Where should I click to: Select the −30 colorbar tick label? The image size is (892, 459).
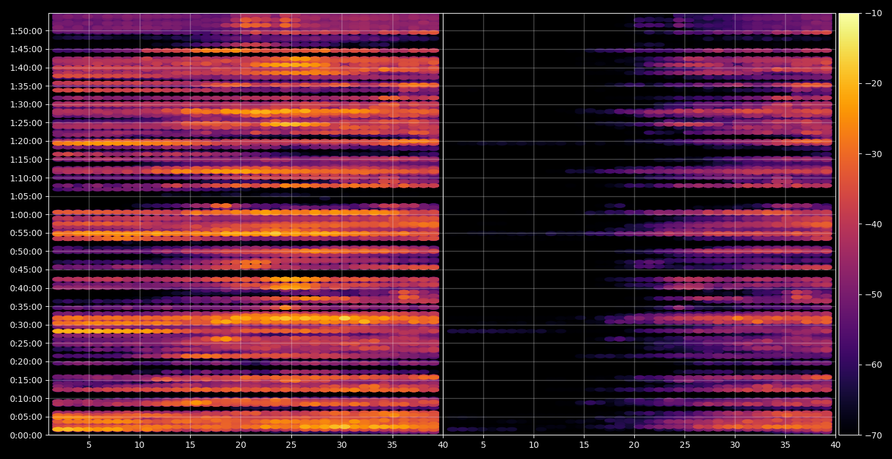click(873, 154)
